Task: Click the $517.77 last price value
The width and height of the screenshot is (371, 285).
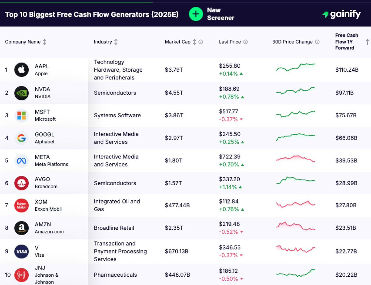Action: tap(228, 111)
